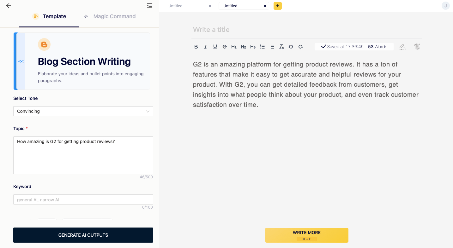Insert a numbered list
This screenshot has height=248, width=453.
(263, 47)
